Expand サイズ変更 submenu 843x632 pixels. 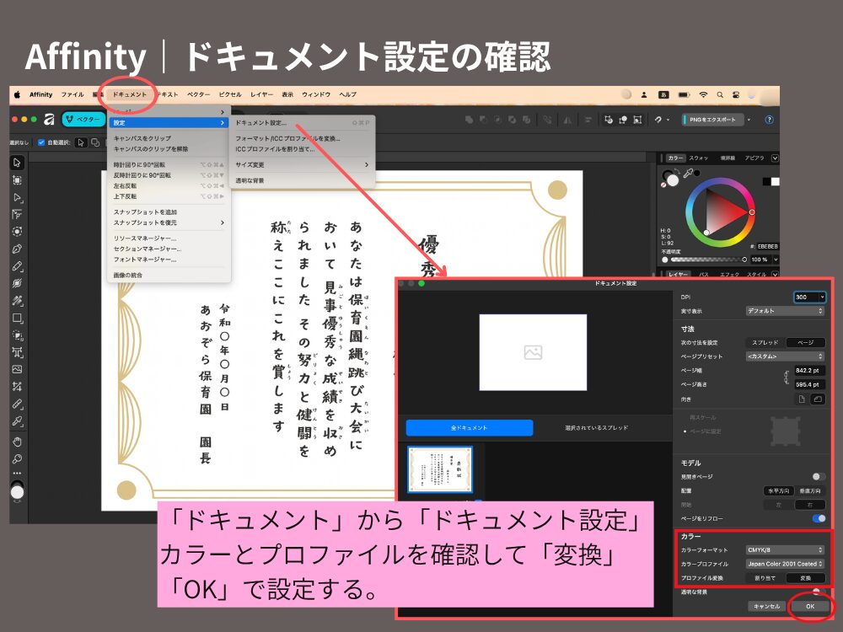(x=302, y=165)
